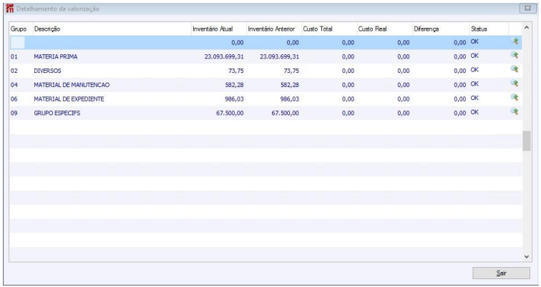541x287 pixels.
Task: Open detail icon for DIVERSOS row
Action: coord(515,69)
